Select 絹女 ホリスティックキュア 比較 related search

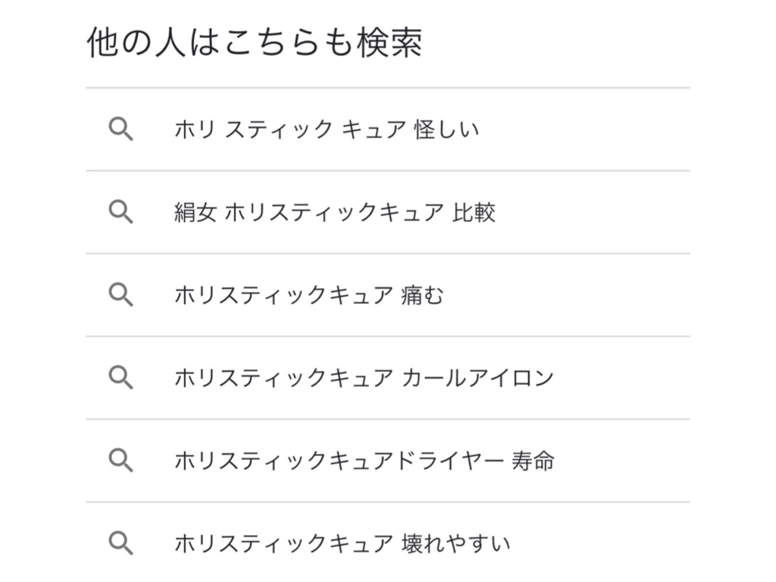coord(387,212)
